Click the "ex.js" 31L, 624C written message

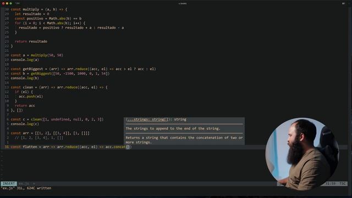tap(26, 188)
